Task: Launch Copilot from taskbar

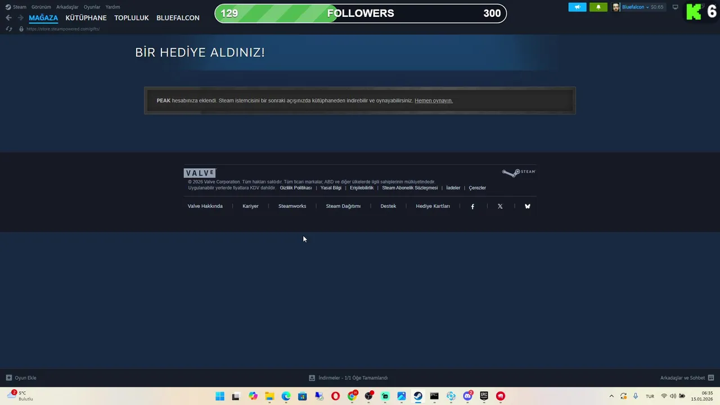Action: 253,396
